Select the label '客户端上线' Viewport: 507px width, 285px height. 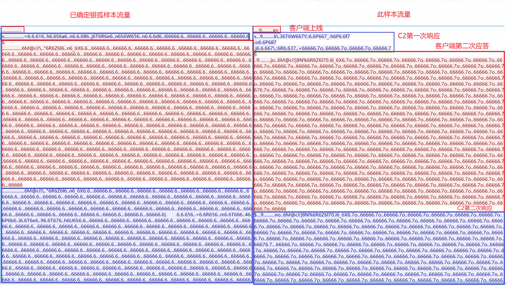(x=306, y=28)
